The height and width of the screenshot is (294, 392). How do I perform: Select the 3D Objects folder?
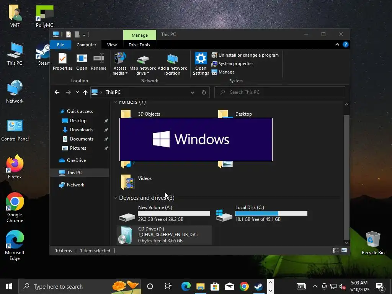[x=149, y=114]
